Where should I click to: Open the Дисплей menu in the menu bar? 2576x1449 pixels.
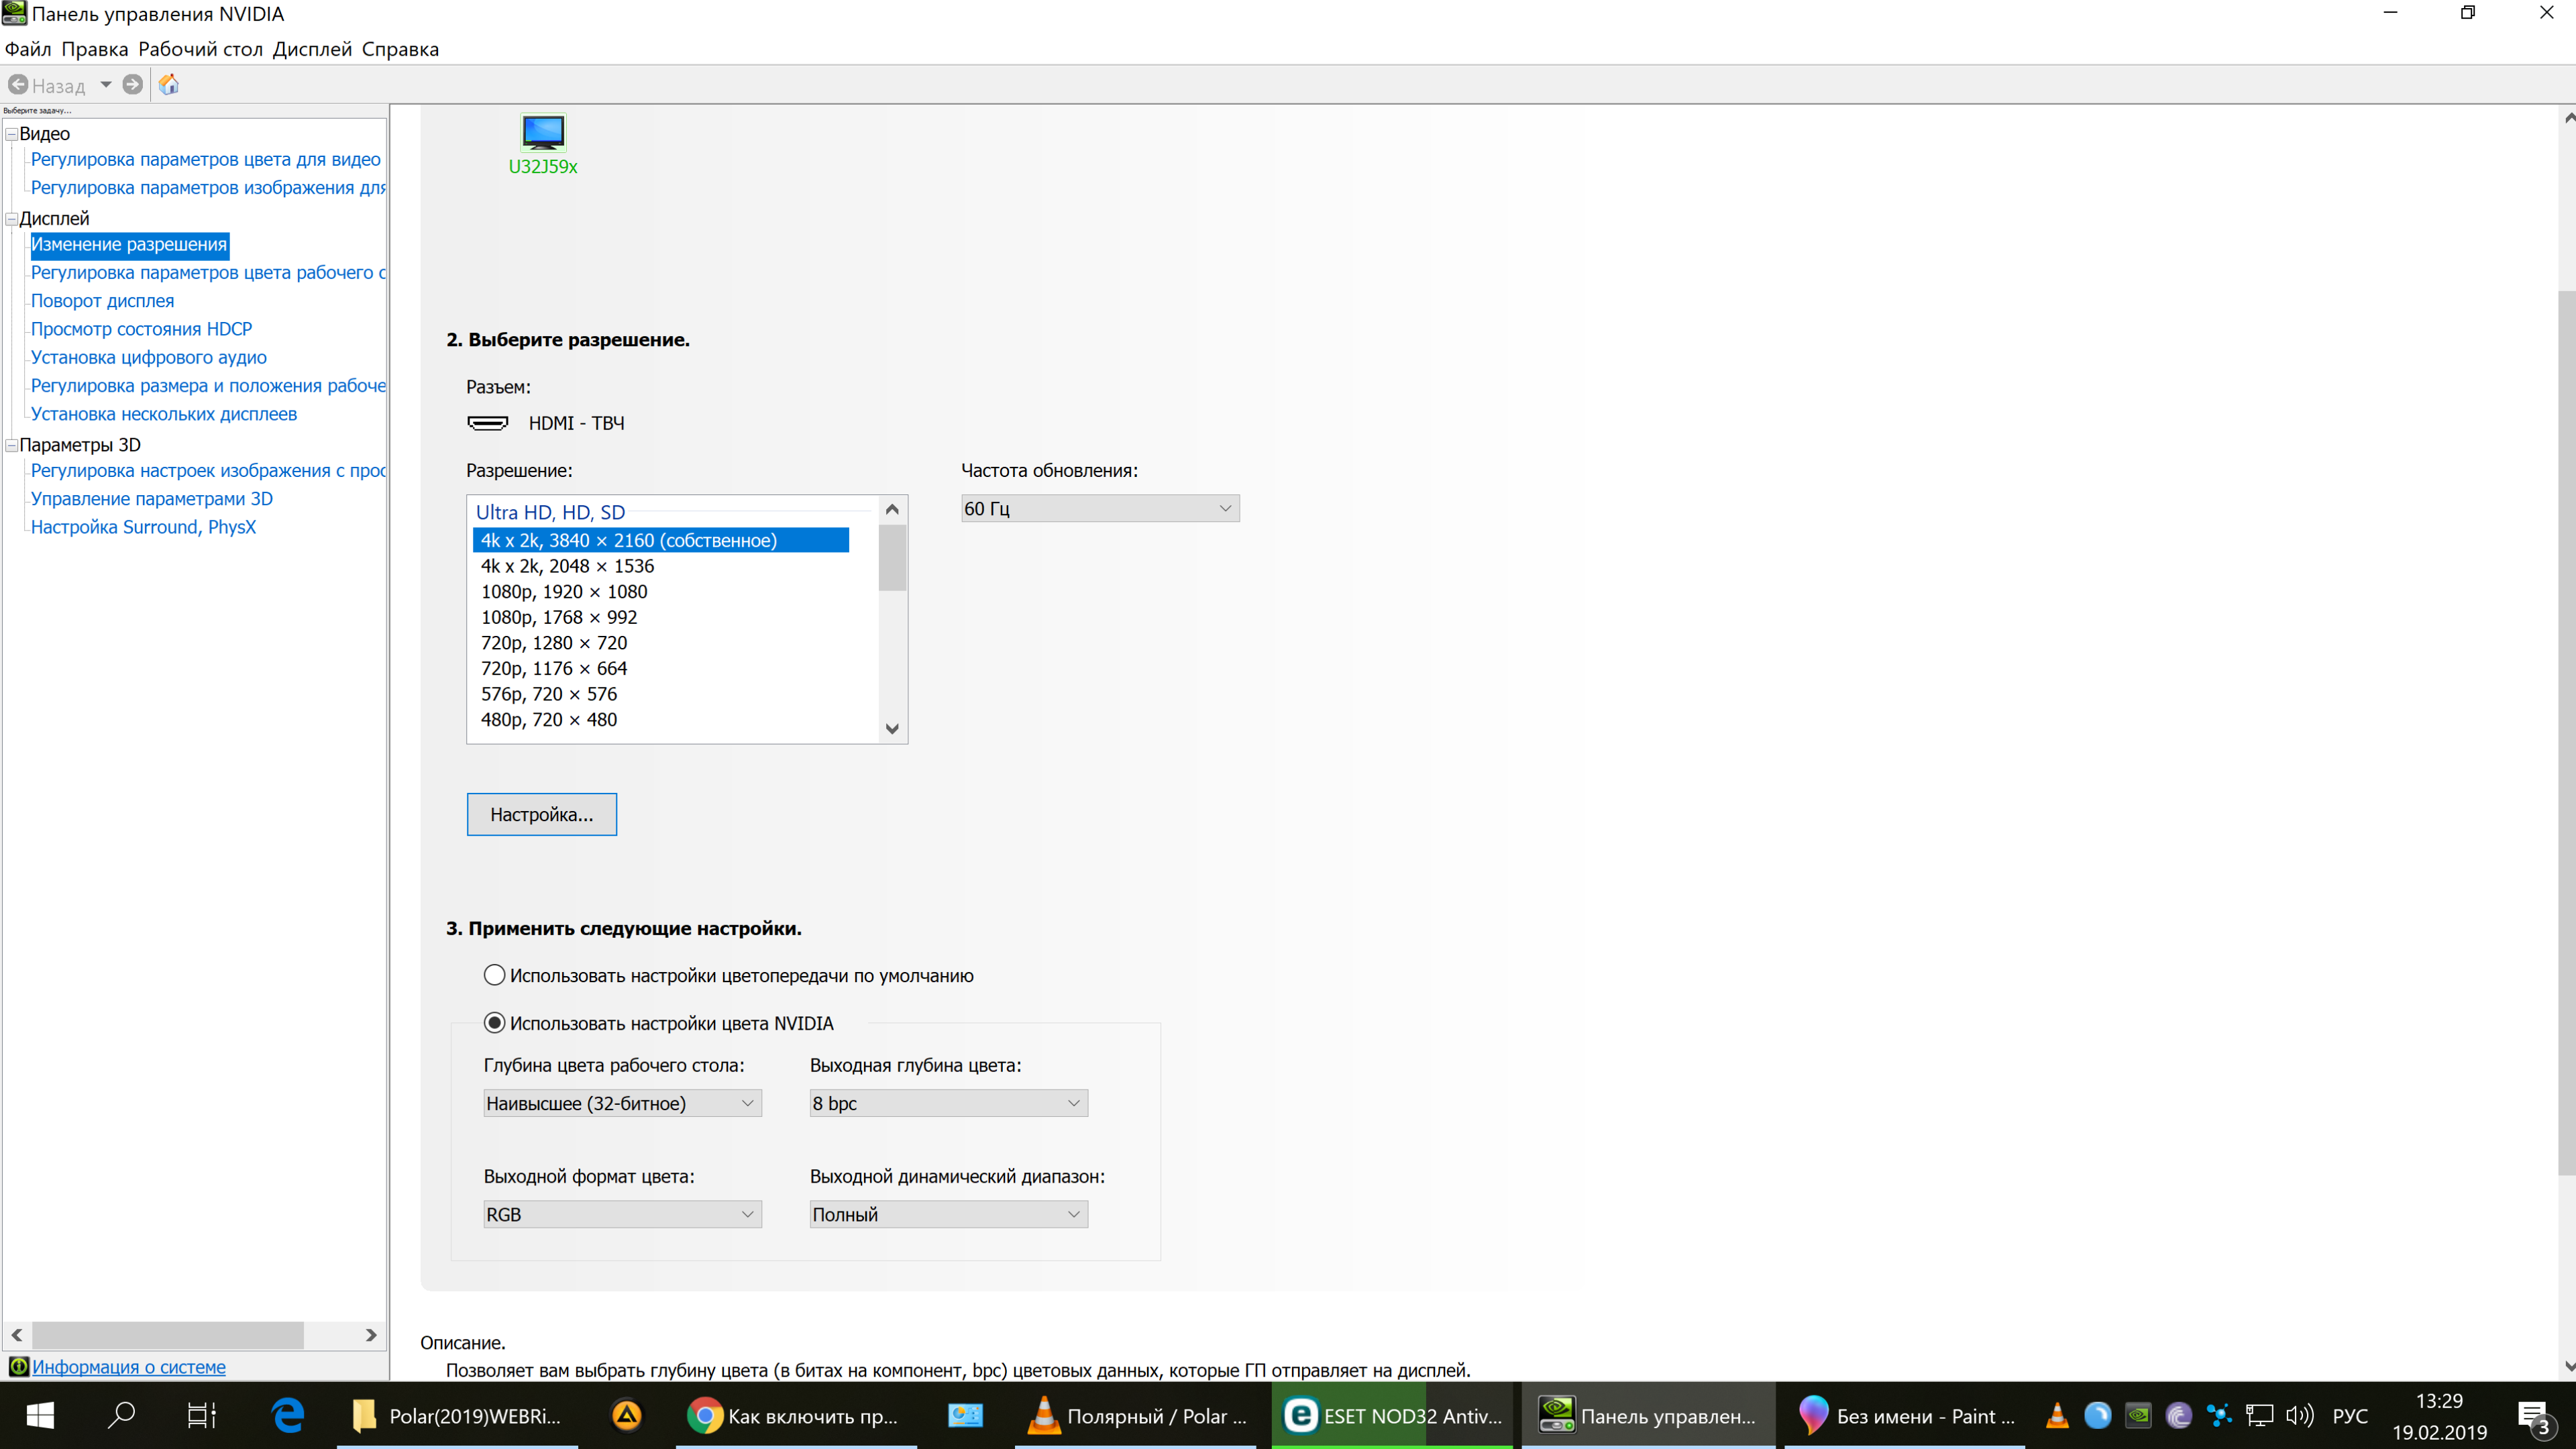point(312,49)
